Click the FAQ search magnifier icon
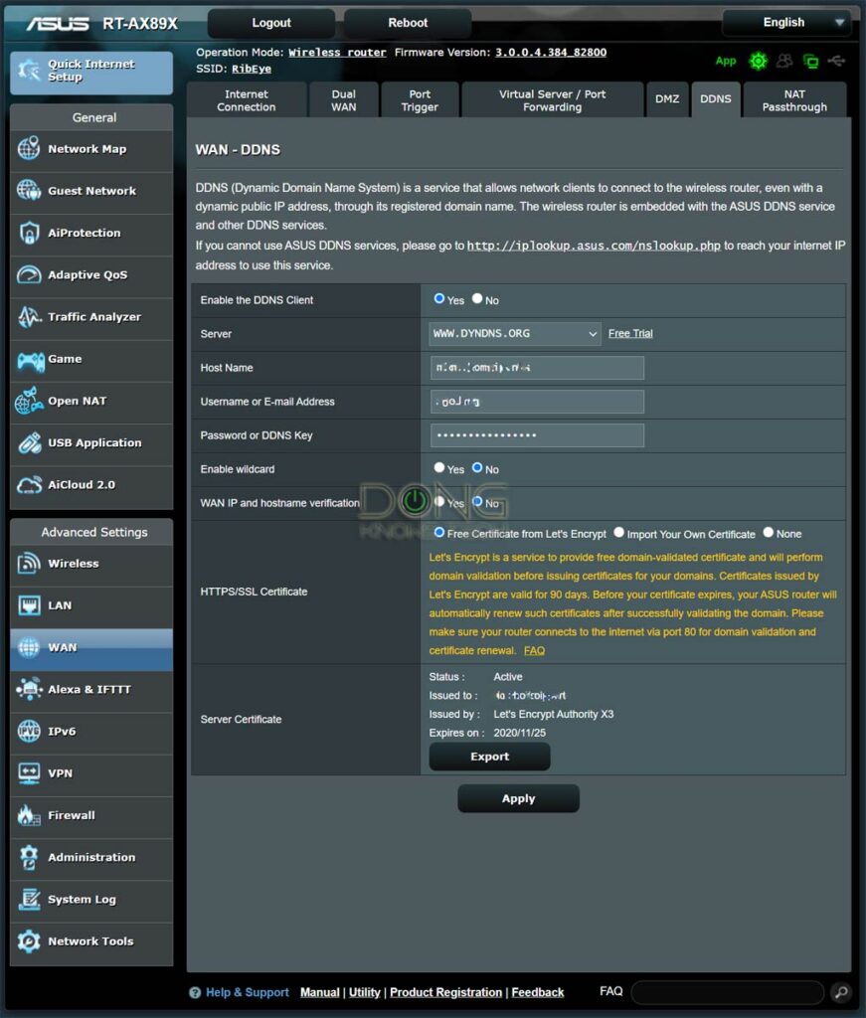866x1018 pixels. (841, 992)
